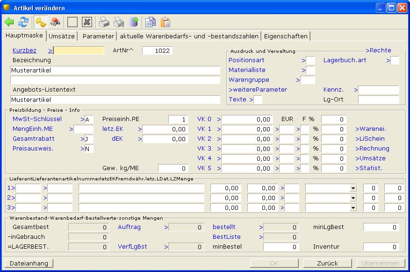Open print preview with magnifier icon
The width and height of the screenshot is (410, 272).
pos(119,22)
